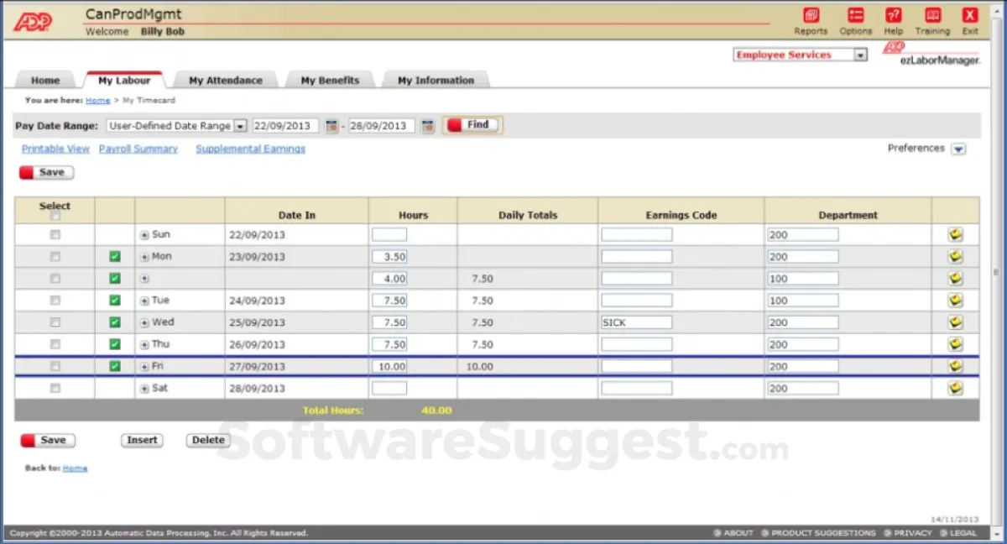
Task: Open the Employee Services dropdown
Action: (859, 55)
